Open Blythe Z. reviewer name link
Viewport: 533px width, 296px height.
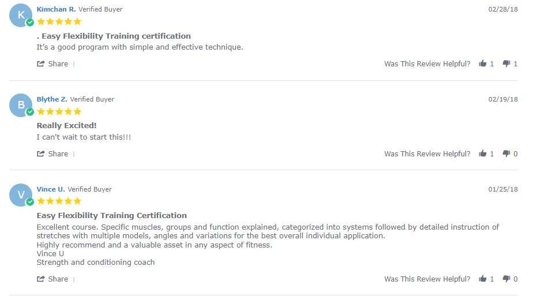click(52, 99)
